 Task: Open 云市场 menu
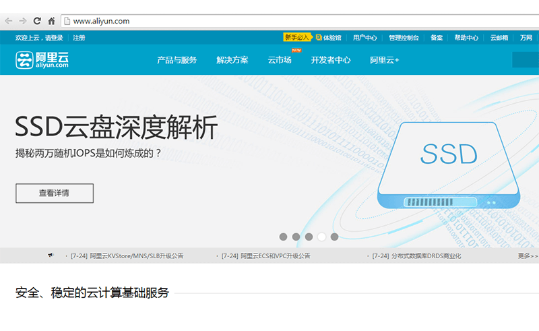280,60
